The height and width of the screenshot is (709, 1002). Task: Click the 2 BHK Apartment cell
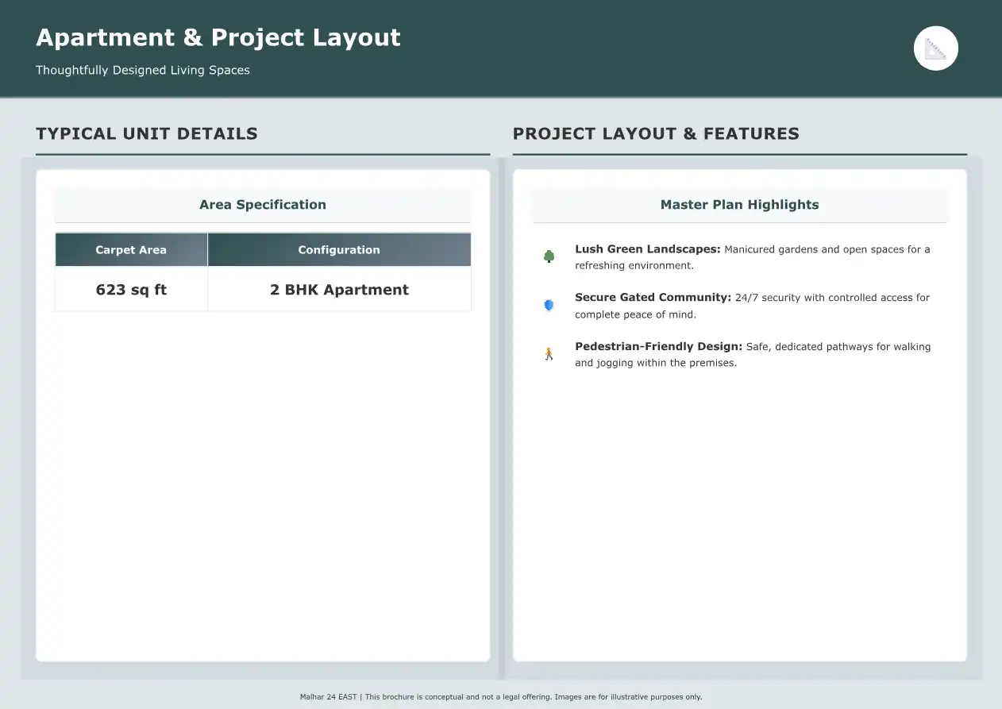tap(339, 290)
